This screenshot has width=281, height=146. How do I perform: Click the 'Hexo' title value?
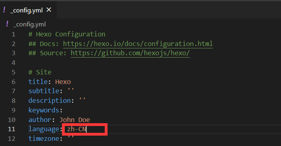(x=63, y=82)
